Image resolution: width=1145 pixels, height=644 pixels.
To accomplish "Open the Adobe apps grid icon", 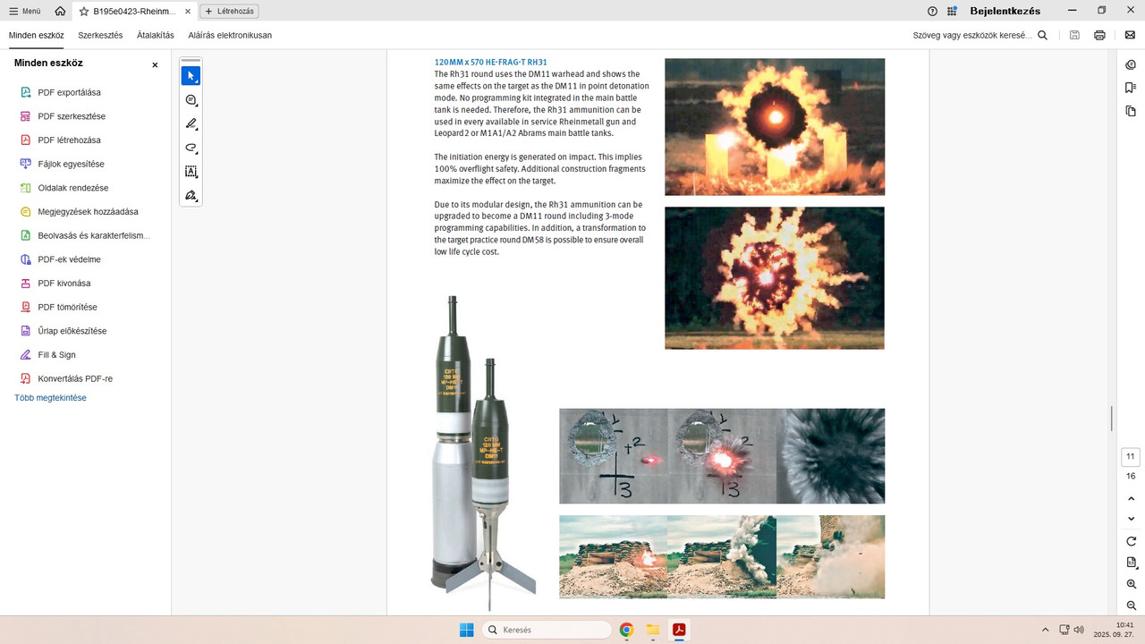I will click(952, 11).
